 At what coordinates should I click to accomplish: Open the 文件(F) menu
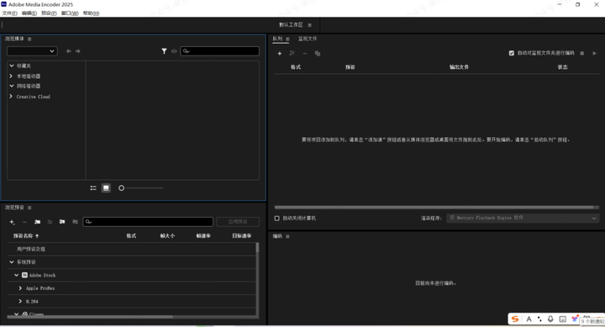point(9,13)
